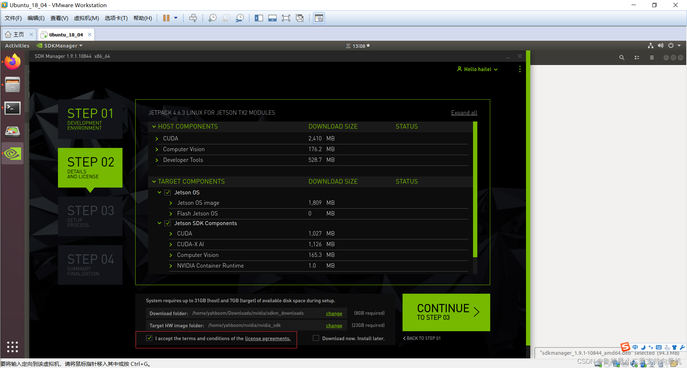The height and width of the screenshot is (368, 687).
Task: Click Expand all link
Action: click(464, 113)
